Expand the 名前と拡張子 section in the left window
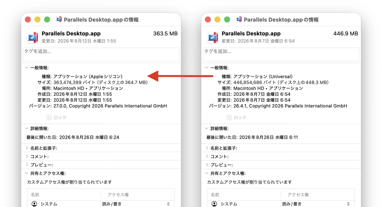This screenshot has width=382, height=207. coord(27,148)
